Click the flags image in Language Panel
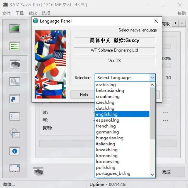Image resolution: width=188 pixels, height=188 pixels. 50,64
